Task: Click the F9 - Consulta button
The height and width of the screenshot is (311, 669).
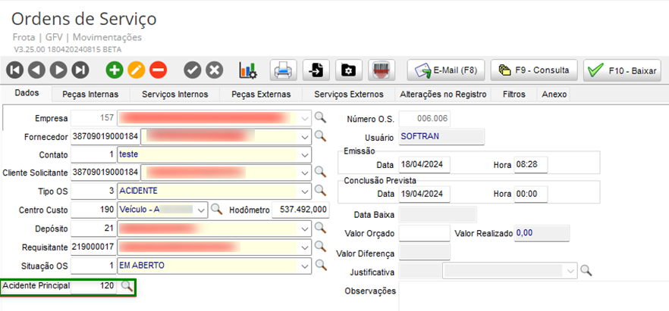Action: point(534,70)
